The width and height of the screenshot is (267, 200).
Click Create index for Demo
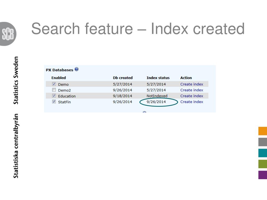(x=192, y=84)
